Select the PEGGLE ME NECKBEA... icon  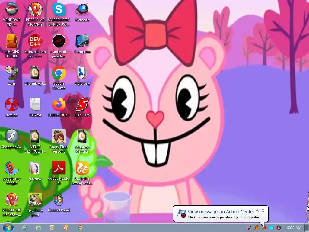click(12, 205)
